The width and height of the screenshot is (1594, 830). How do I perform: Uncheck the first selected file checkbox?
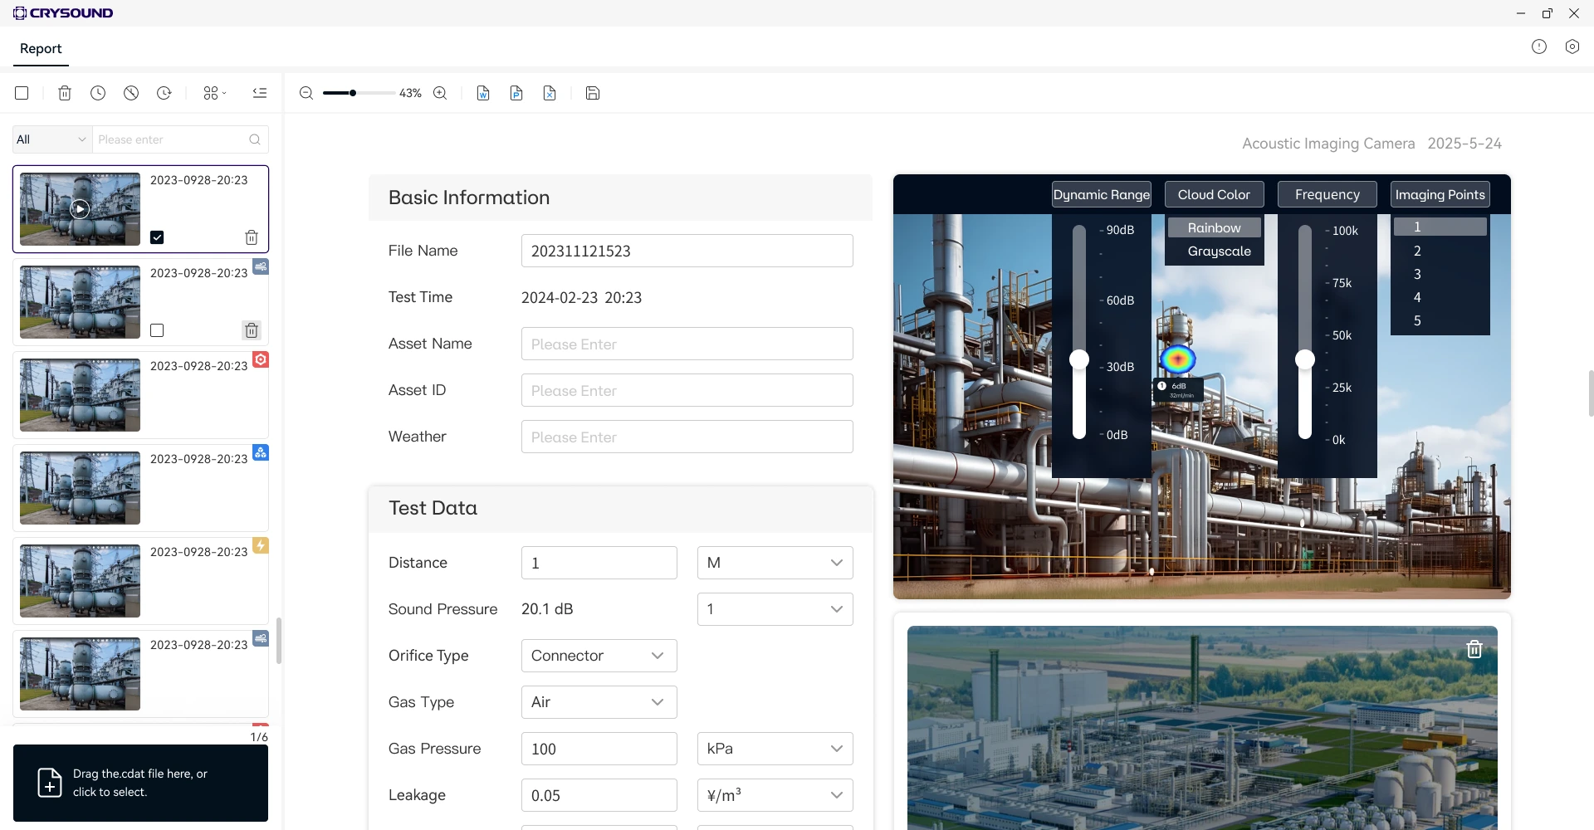157,237
